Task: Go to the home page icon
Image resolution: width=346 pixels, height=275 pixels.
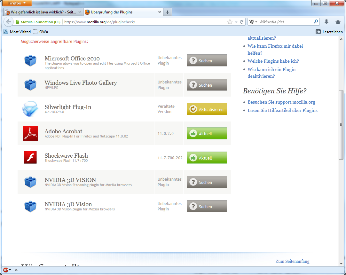Action: [338, 22]
